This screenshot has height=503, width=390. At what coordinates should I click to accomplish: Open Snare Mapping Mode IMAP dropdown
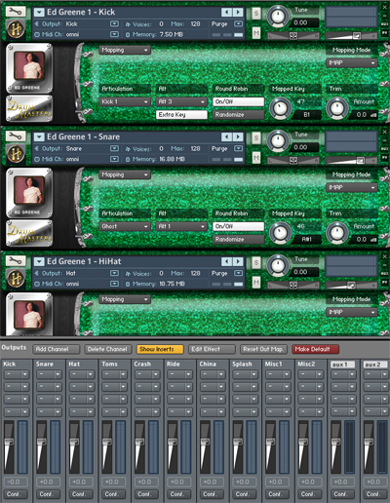(x=352, y=187)
